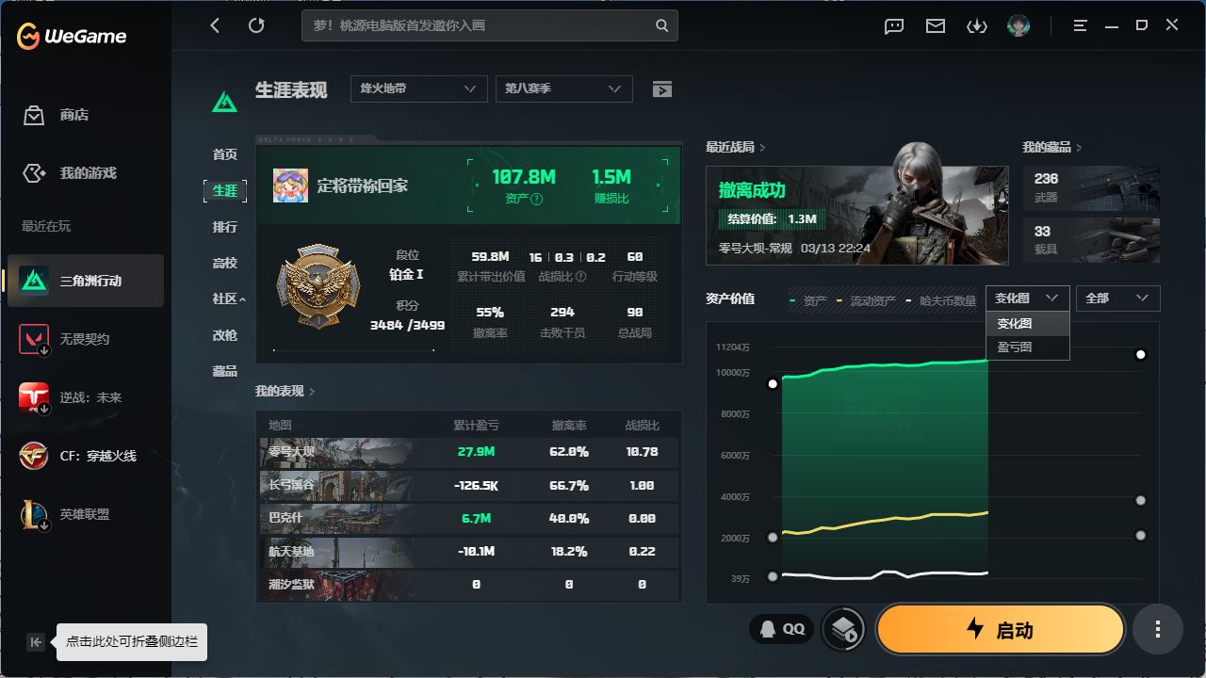This screenshot has width=1206, height=678.
Task: Switch to the 排行 tab
Action: (225, 227)
